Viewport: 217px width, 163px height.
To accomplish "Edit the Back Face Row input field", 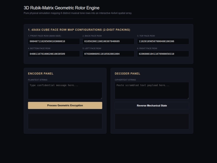I will tap(108, 41).
